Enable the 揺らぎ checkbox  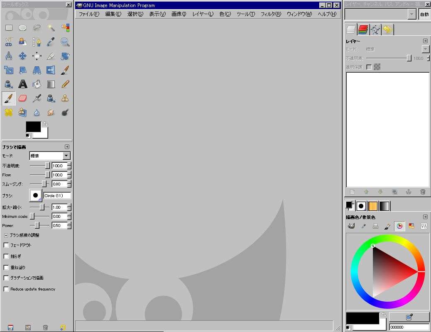6,256
